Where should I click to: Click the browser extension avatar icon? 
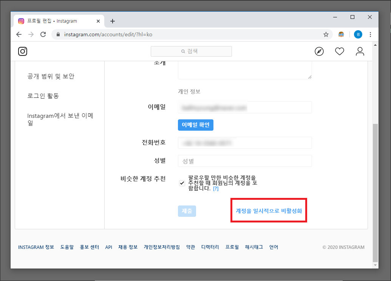click(x=341, y=34)
